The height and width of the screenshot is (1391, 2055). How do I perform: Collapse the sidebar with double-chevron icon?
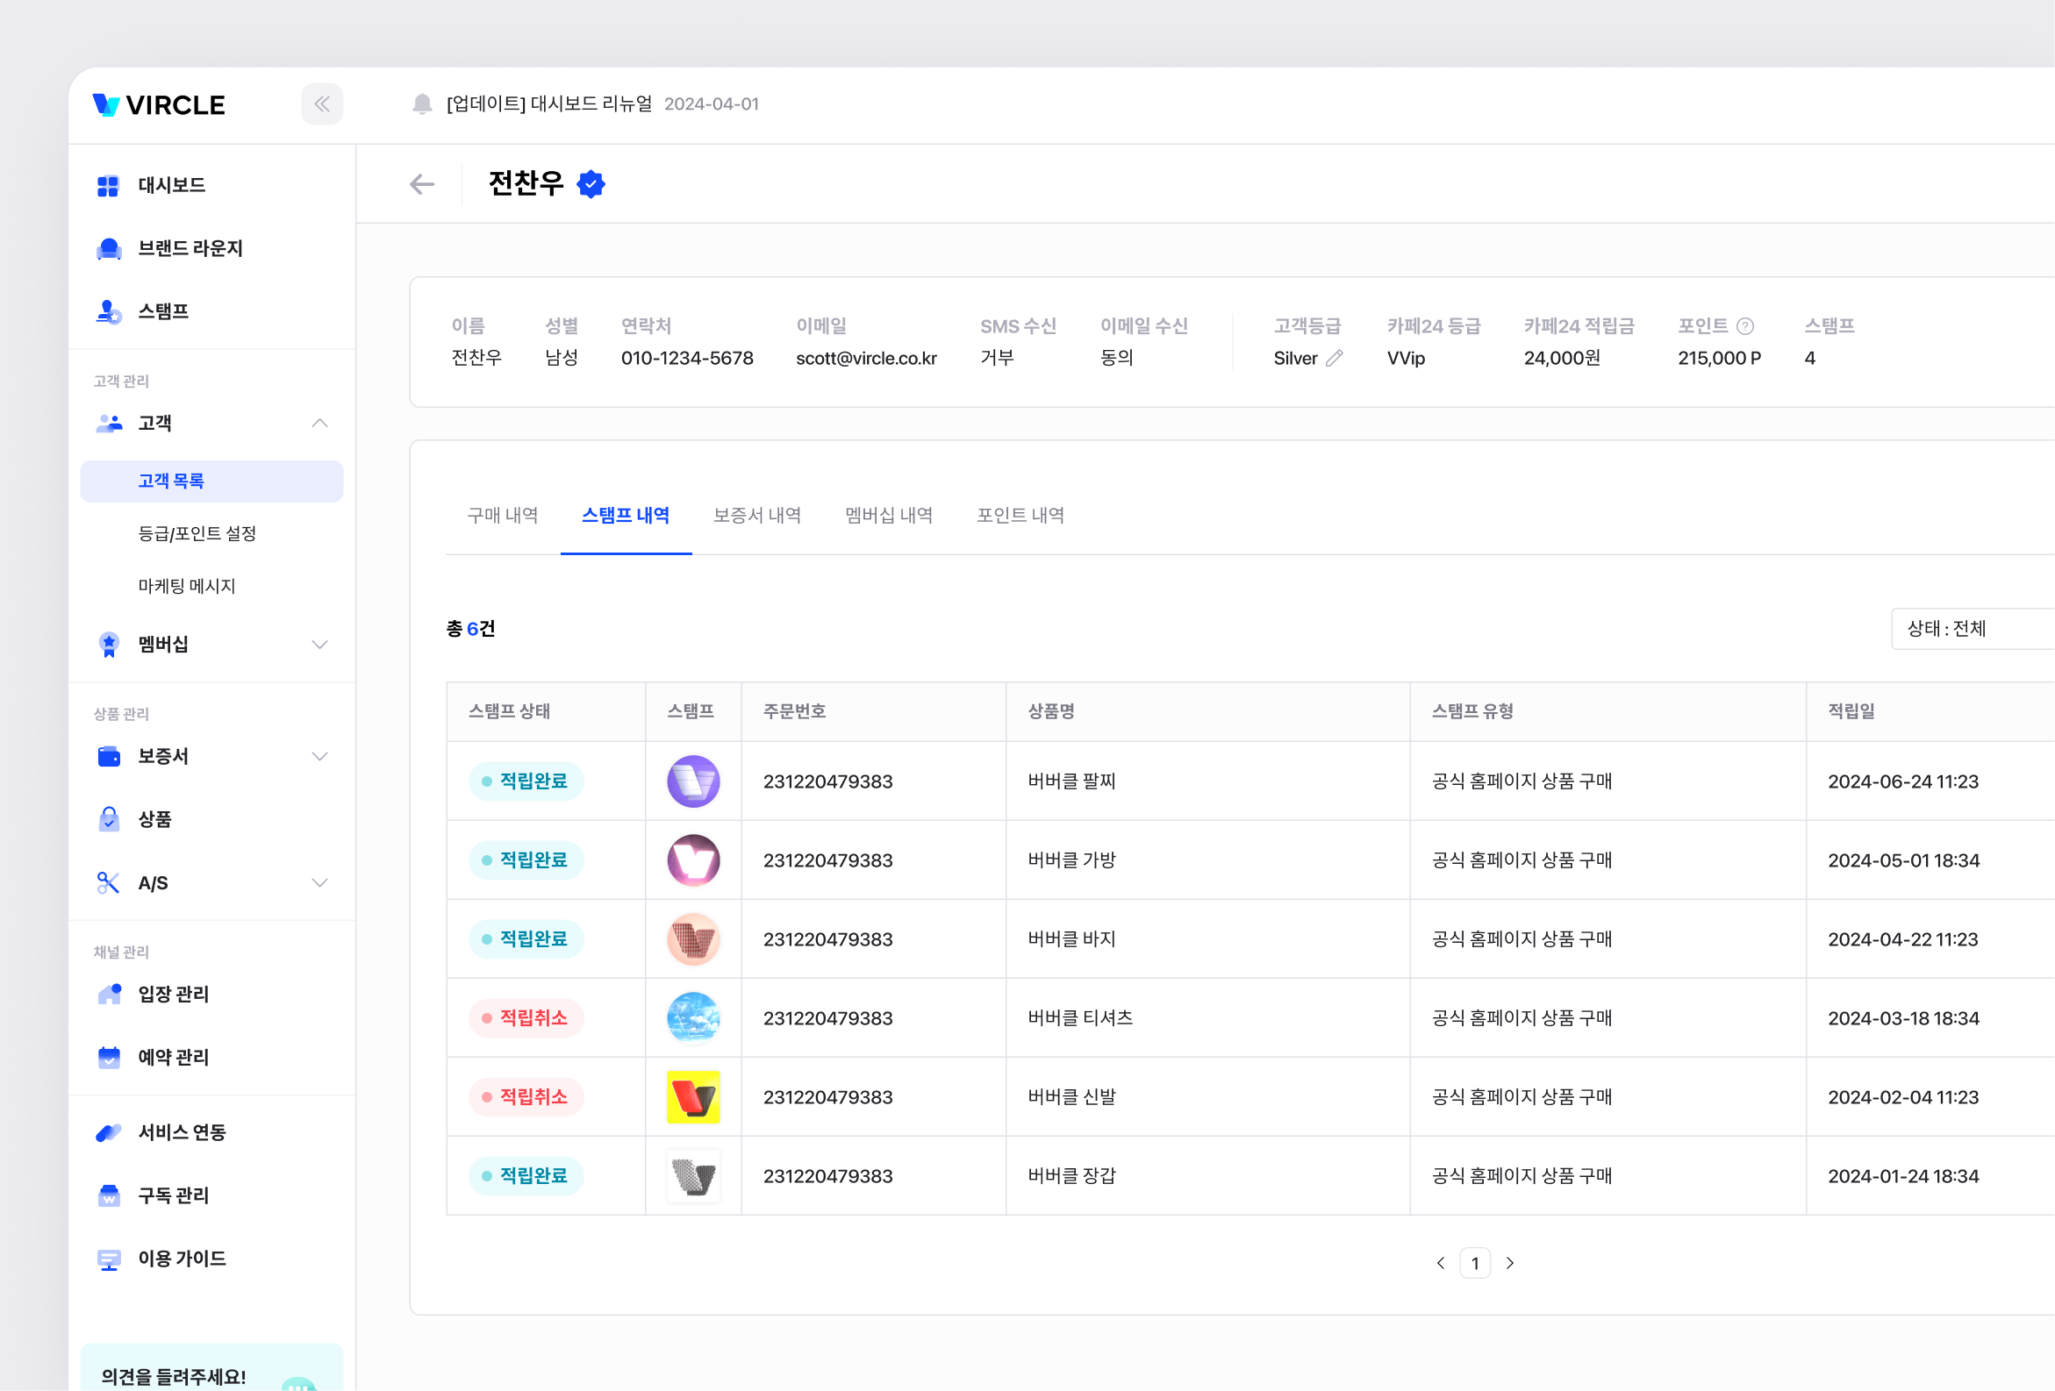coord(322,104)
